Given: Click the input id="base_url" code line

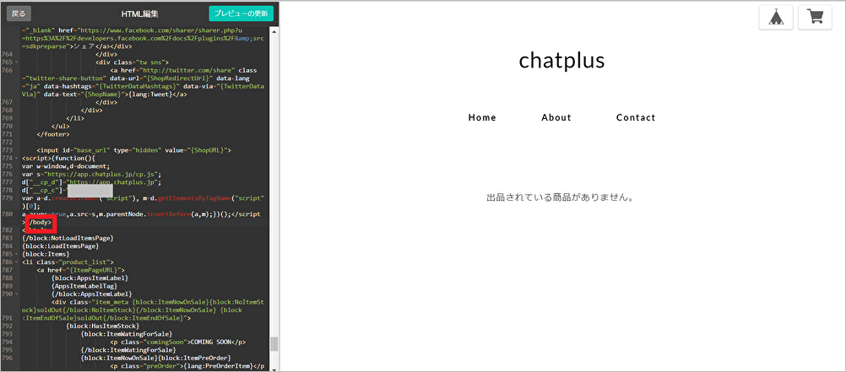Looking at the screenshot, I should pyautogui.click(x=133, y=150).
